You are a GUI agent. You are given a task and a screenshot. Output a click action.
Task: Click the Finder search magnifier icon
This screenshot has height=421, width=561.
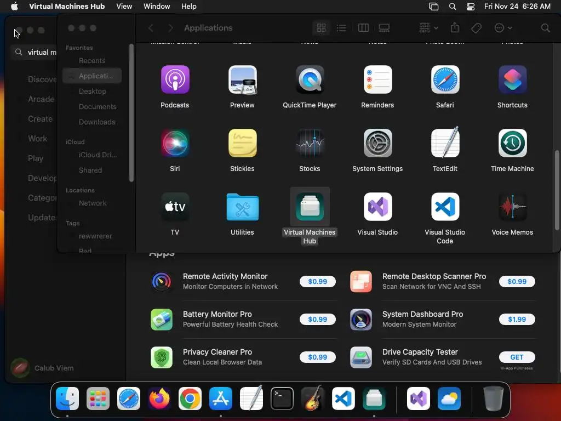(545, 28)
